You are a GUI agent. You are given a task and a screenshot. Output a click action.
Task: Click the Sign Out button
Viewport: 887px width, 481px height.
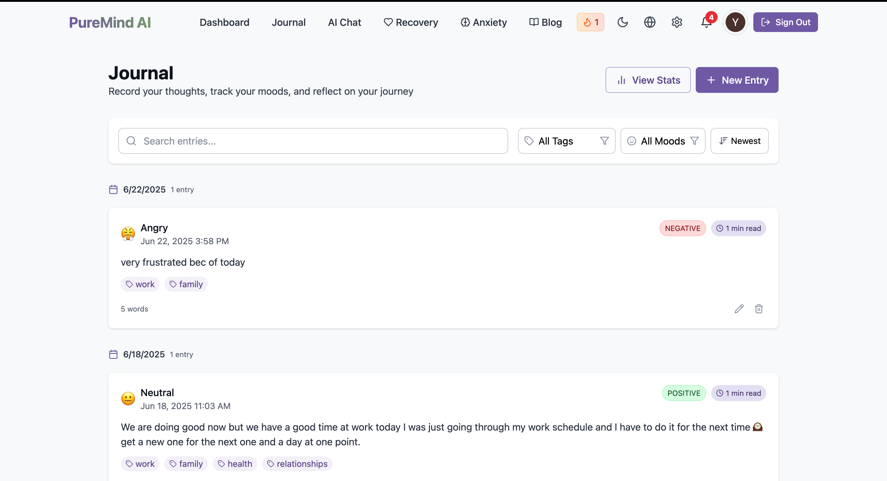(785, 22)
